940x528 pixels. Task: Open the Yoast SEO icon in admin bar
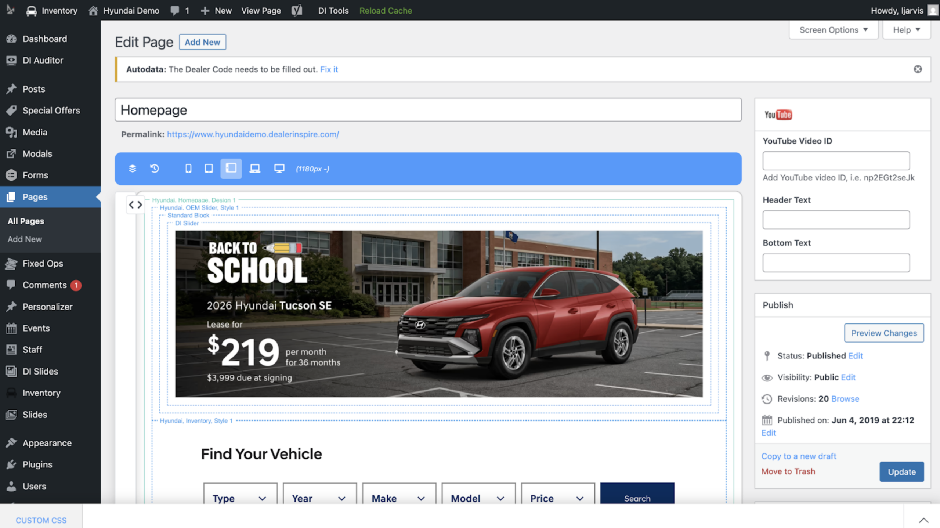tap(297, 10)
